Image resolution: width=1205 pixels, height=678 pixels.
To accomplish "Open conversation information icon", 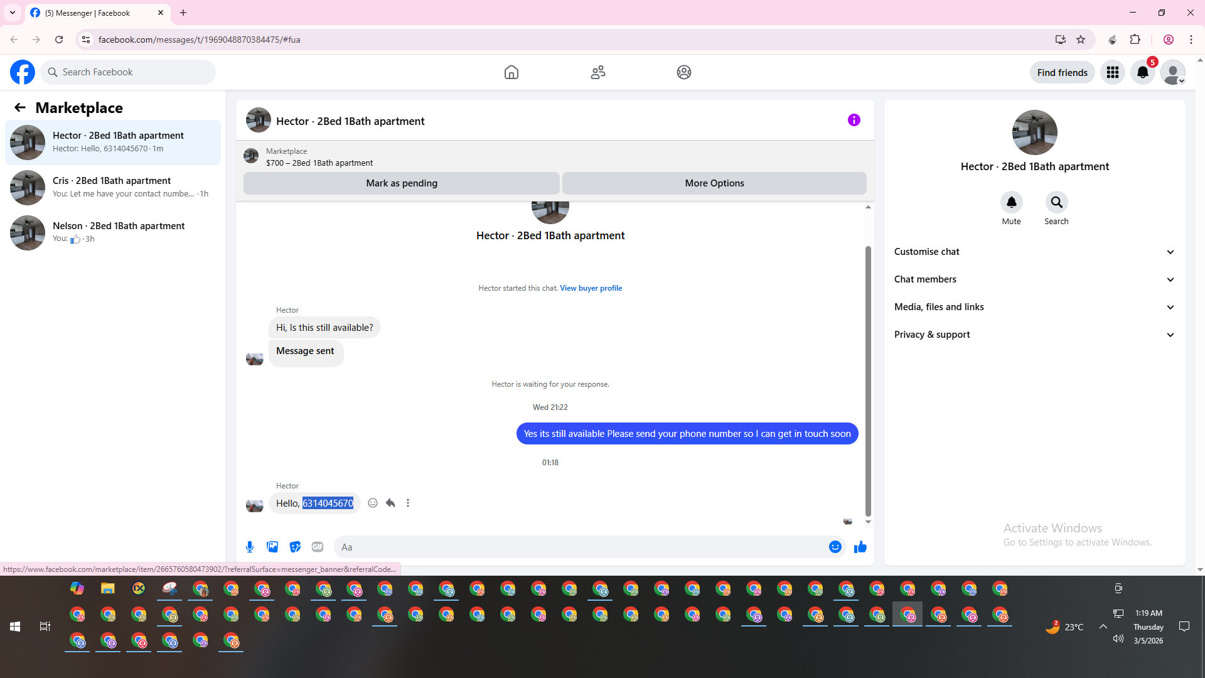I will [x=854, y=120].
